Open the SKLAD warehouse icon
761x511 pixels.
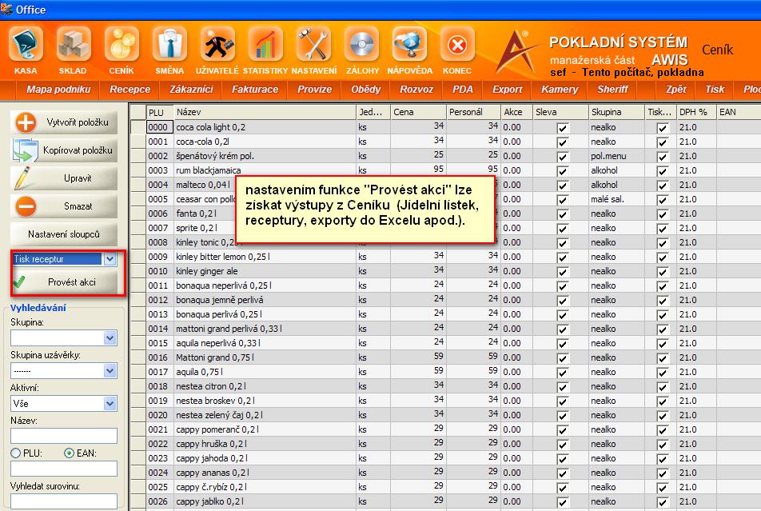[74, 45]
